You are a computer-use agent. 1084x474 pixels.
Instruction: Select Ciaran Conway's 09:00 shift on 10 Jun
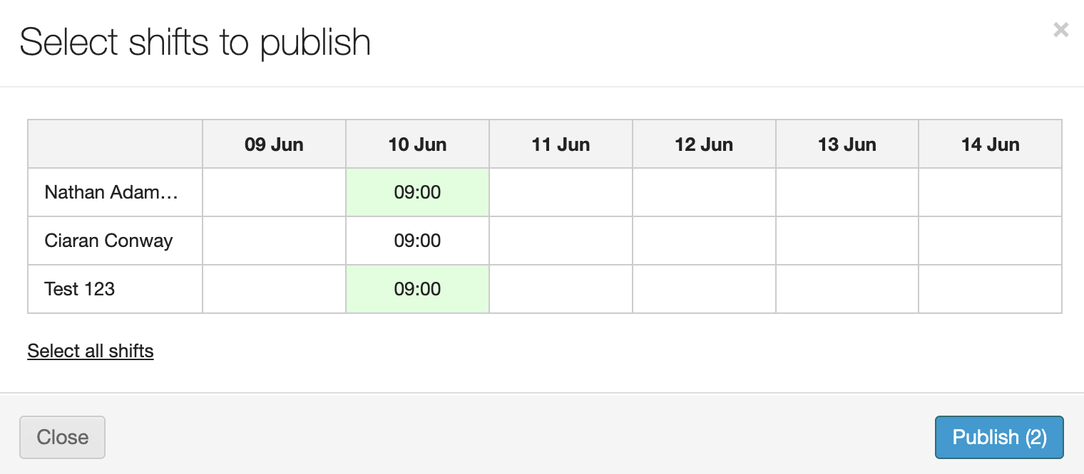[x=417, y=241]
